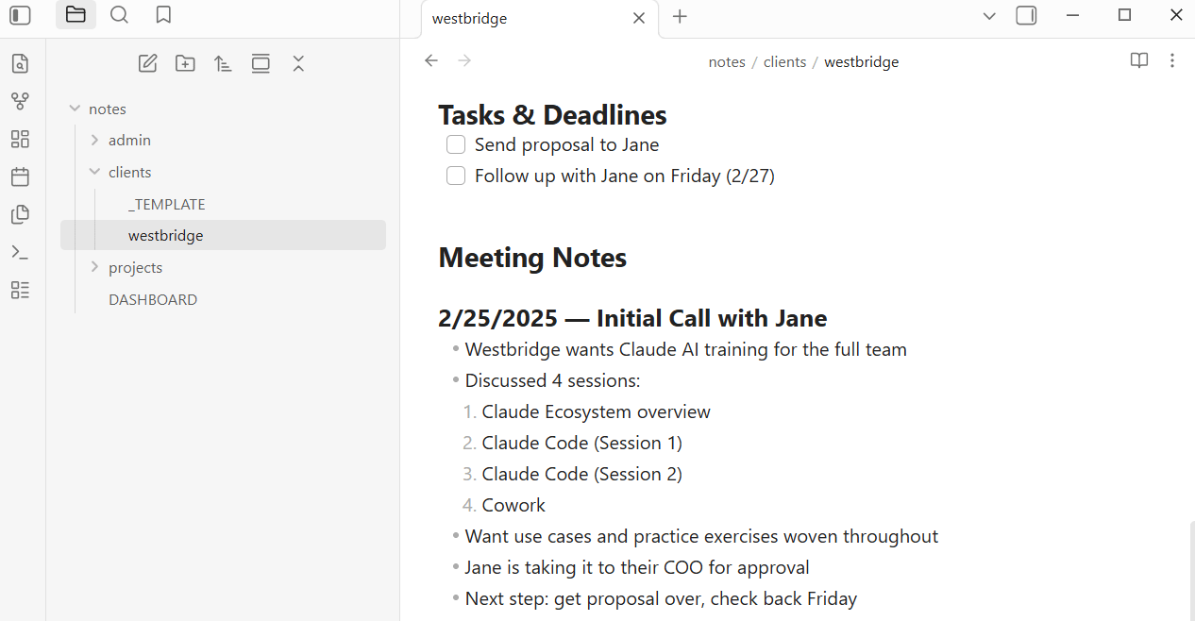Expand the admin folder

[x=94, y=140]
